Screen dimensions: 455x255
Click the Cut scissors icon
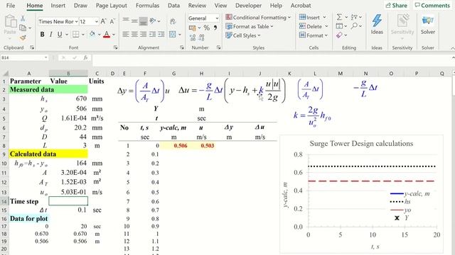tap(23, 18)
